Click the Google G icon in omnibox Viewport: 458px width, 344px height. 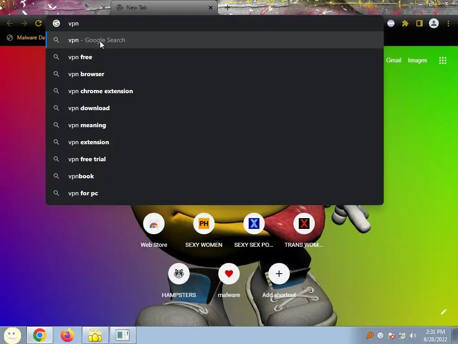click(56, 23)
